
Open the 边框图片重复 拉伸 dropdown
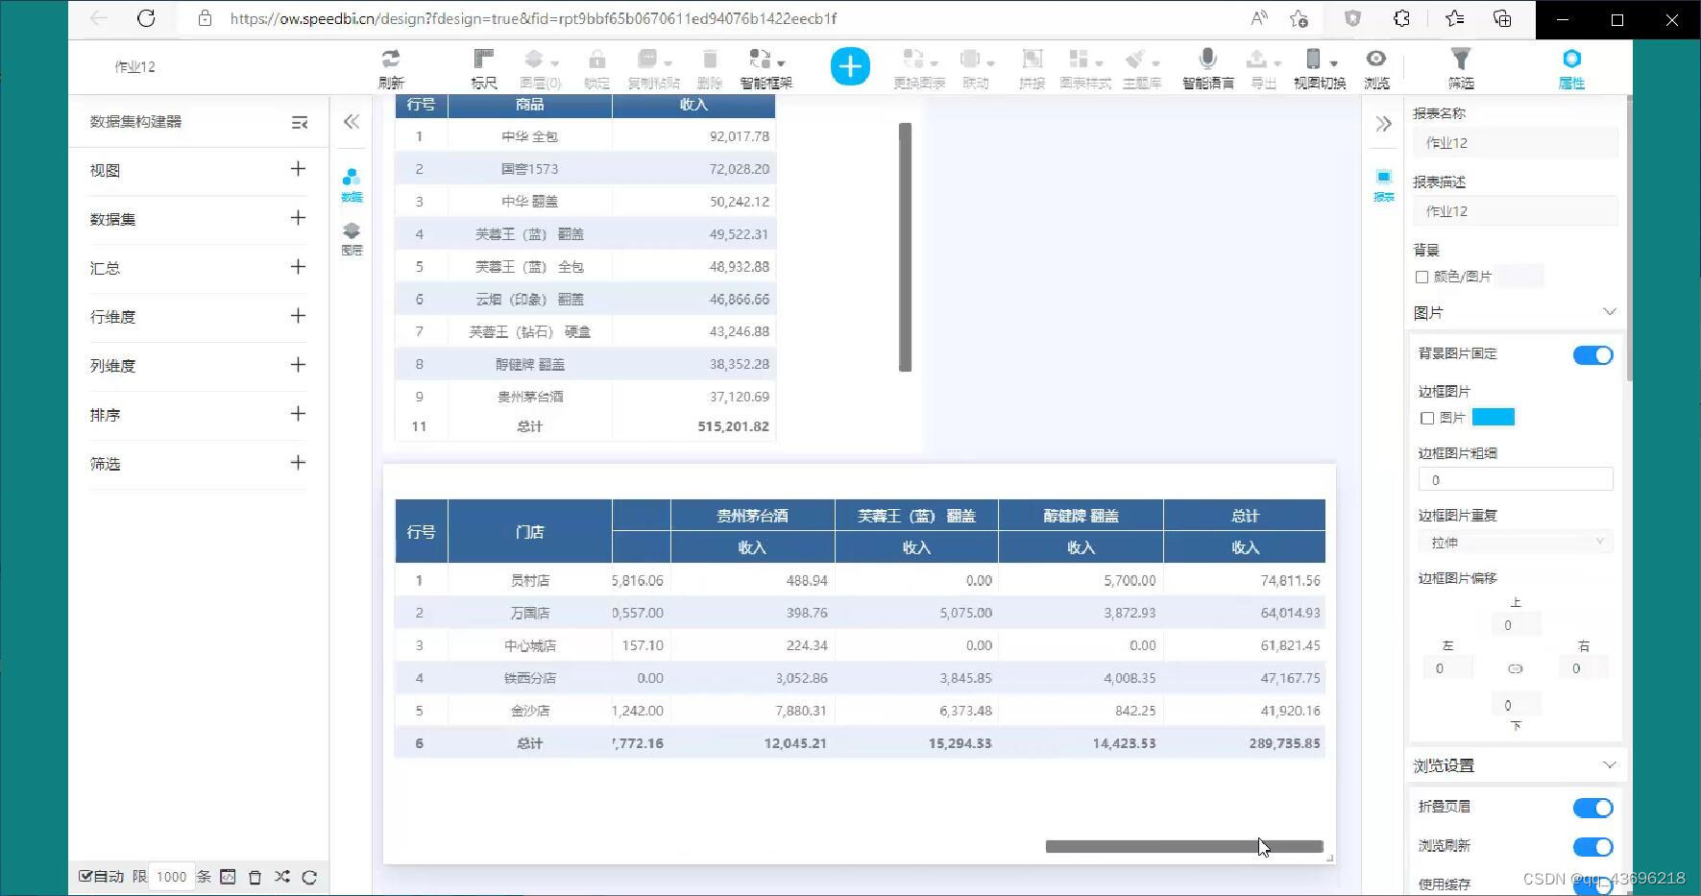point(1516,542)
